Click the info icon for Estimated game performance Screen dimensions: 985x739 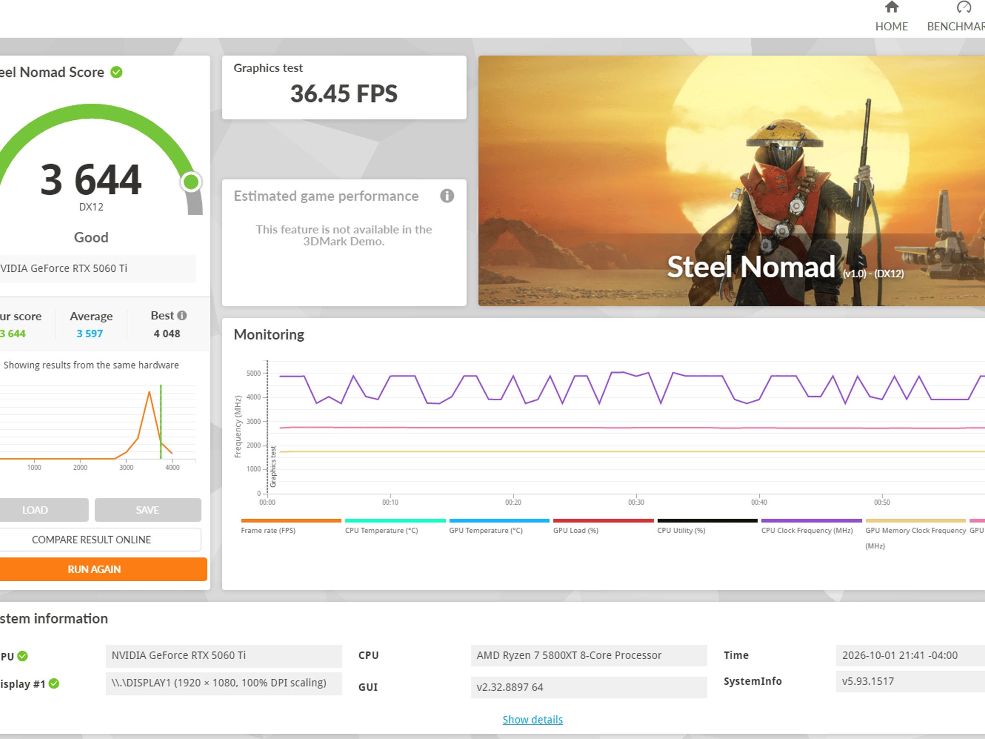tap(447, 196)
